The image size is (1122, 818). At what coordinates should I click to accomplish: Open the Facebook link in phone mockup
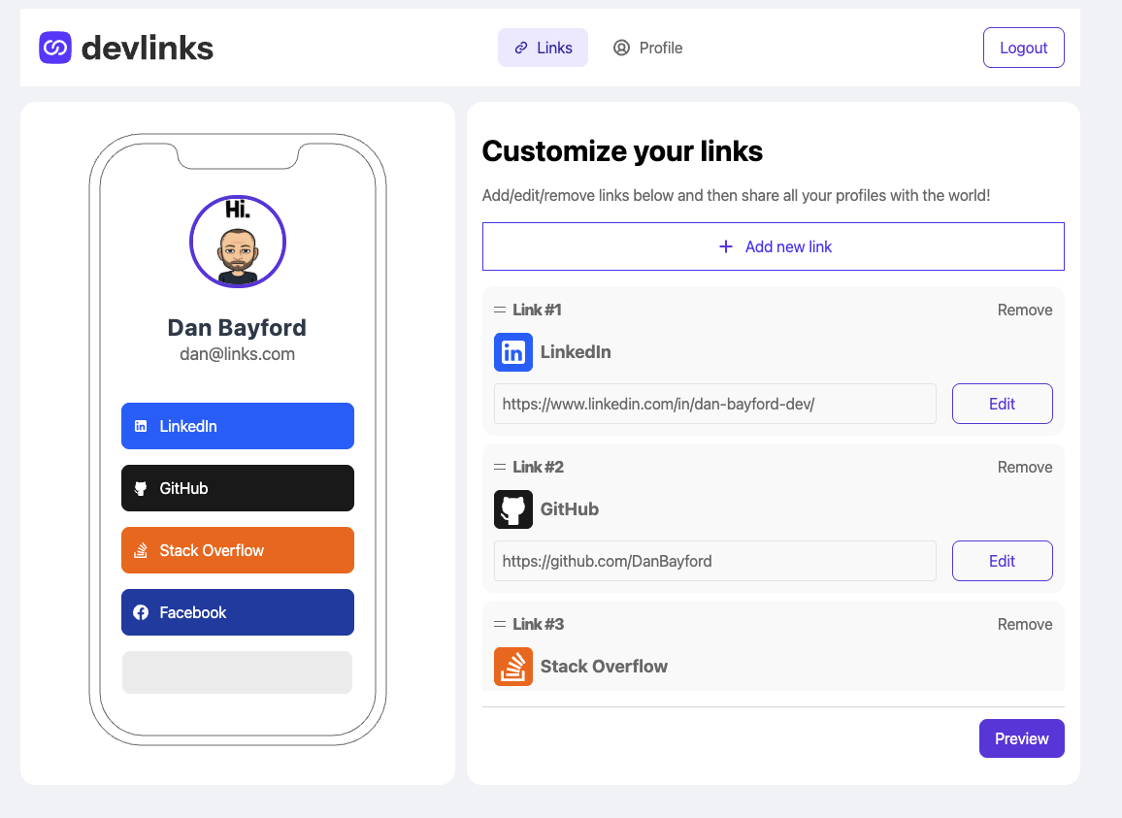[x=238, y=612]
